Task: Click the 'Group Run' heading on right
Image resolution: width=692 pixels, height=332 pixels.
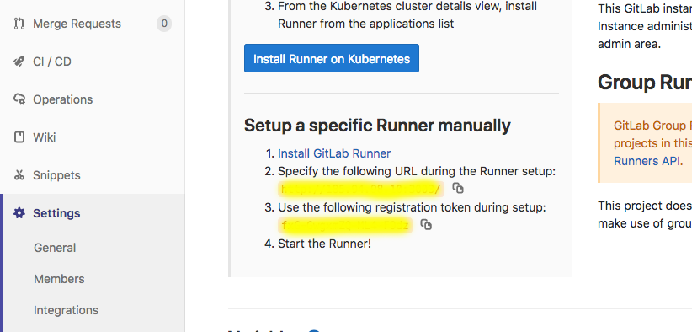Action: (x=645, y=83)
